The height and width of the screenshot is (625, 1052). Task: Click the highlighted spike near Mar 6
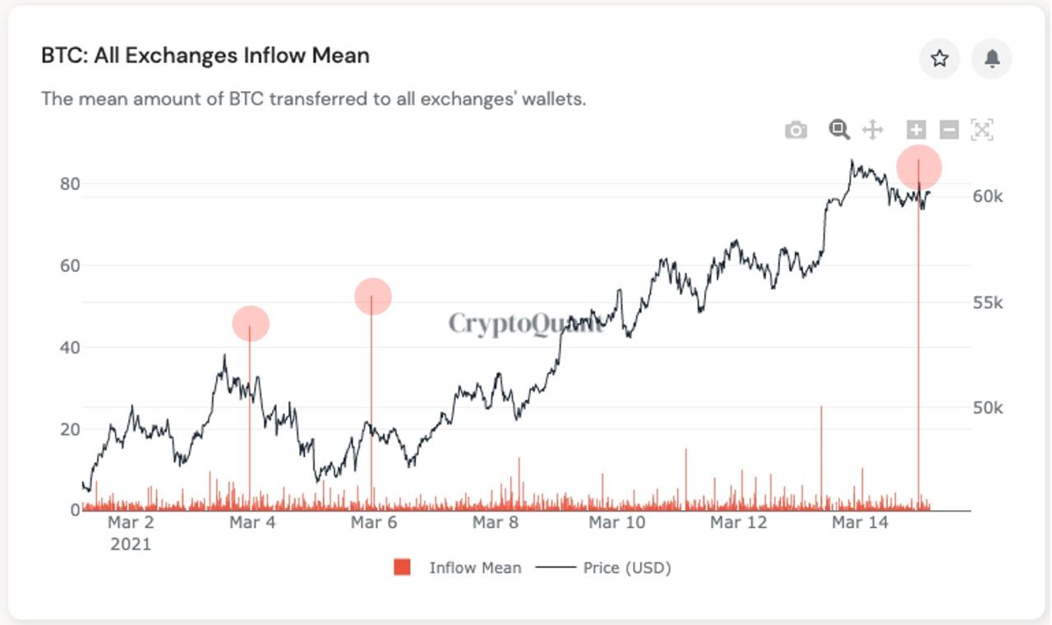coord(373,296)
